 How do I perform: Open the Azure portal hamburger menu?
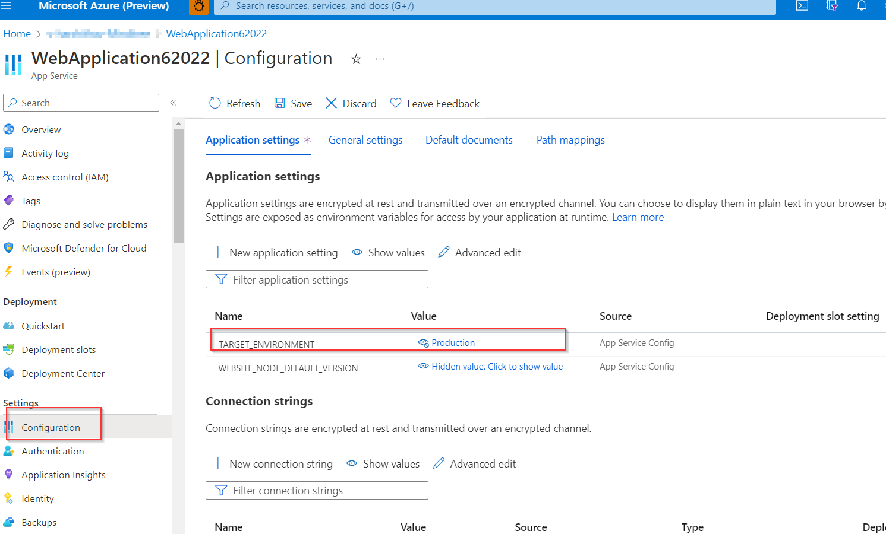coord(6,5)
